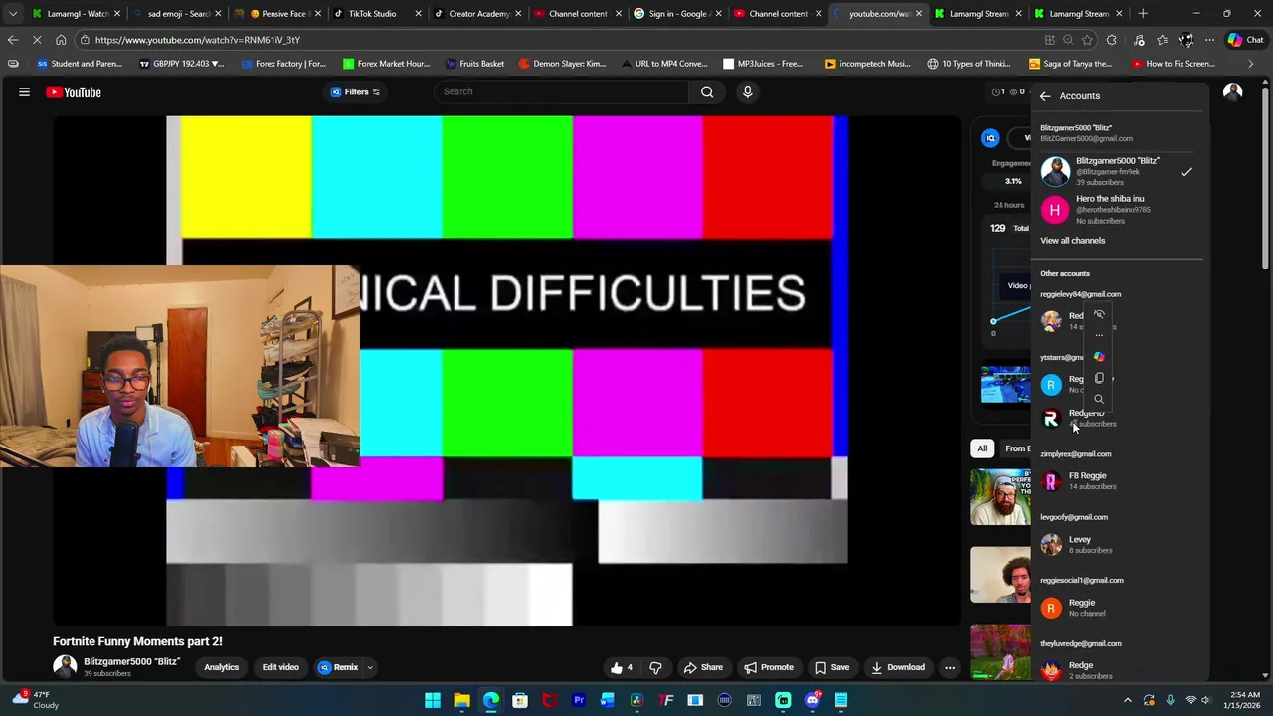Open the Fruits Basket bookmark
1273x716 pixels.
point(473,64)
